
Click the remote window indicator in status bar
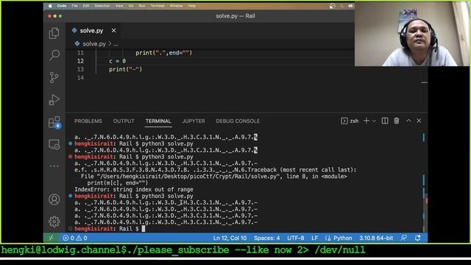(x=51, y=238)
